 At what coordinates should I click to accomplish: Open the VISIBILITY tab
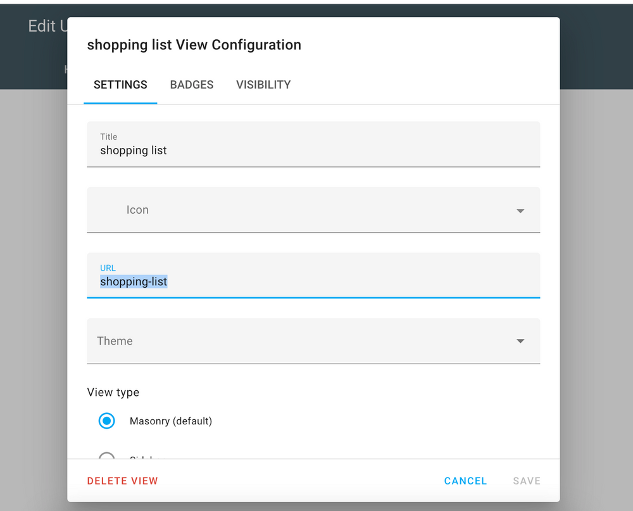click(x=263, y=85)
